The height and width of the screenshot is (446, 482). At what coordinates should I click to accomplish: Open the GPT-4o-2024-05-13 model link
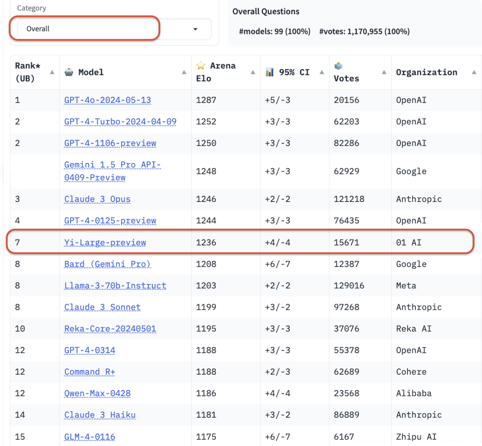[x=108, y=100]
